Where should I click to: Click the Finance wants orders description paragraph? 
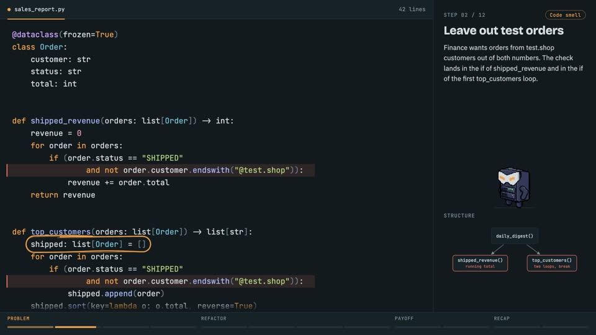point(513,63)
